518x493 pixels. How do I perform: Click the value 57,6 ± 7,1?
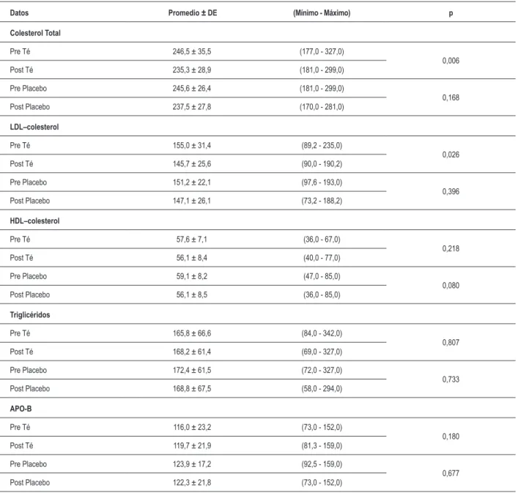tap(192, 240)
